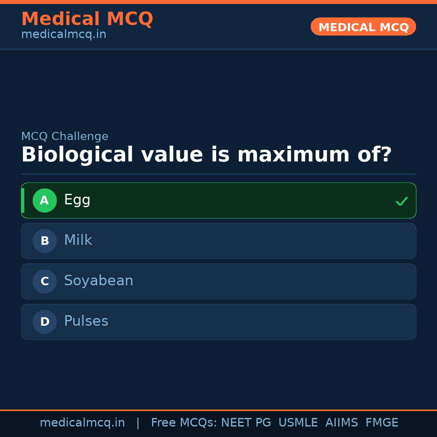Image resolution: width=437 pixels, height=437 pixels.
Task: Select the circular 'C' badge icon
Action: [45, 281]
